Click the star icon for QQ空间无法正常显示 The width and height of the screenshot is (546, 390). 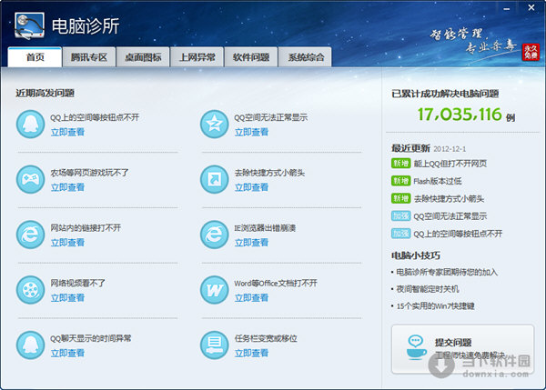pos(215,125)
